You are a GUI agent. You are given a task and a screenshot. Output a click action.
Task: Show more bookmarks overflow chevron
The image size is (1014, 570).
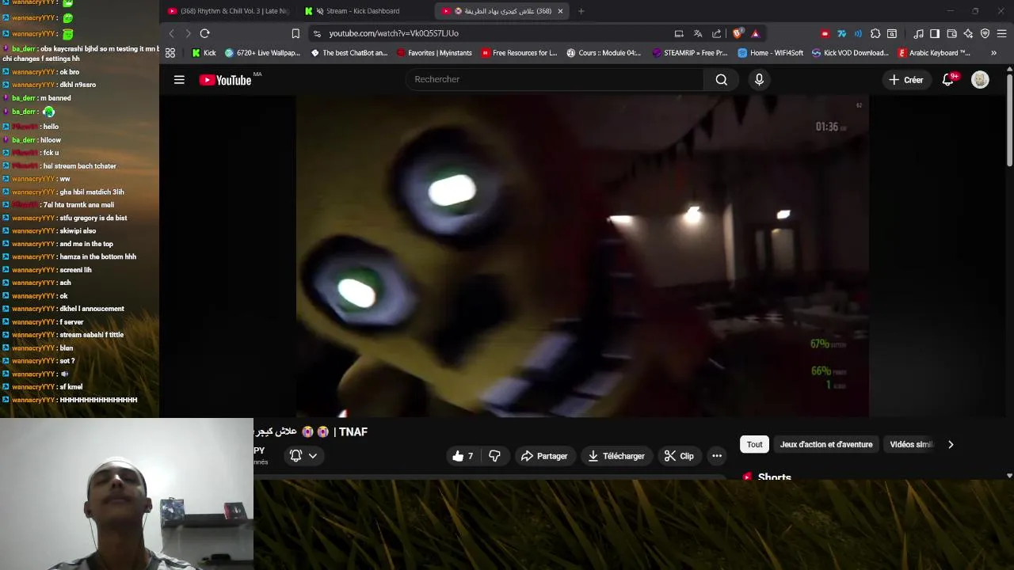point(993,53)
